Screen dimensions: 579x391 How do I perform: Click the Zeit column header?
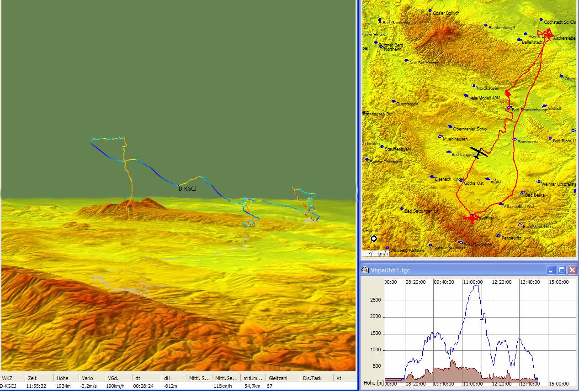coord(32,378)
